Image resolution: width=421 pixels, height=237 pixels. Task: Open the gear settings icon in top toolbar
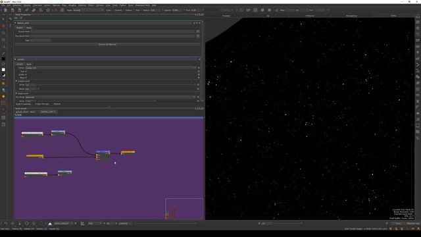click(48, 11)
